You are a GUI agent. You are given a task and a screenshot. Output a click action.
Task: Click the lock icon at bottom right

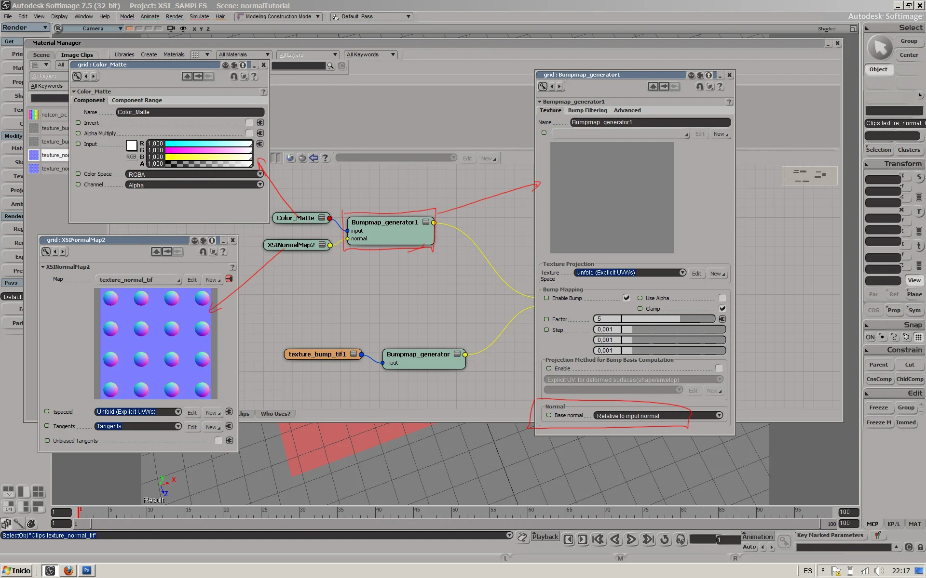point(920,547)
